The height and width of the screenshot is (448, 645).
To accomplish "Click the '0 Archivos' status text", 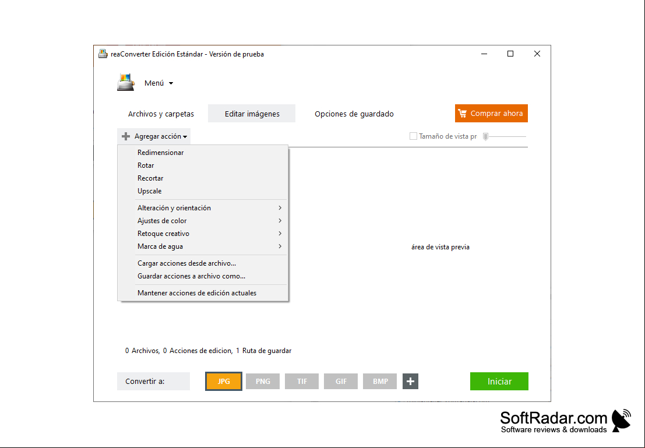I will click(142, 351).
